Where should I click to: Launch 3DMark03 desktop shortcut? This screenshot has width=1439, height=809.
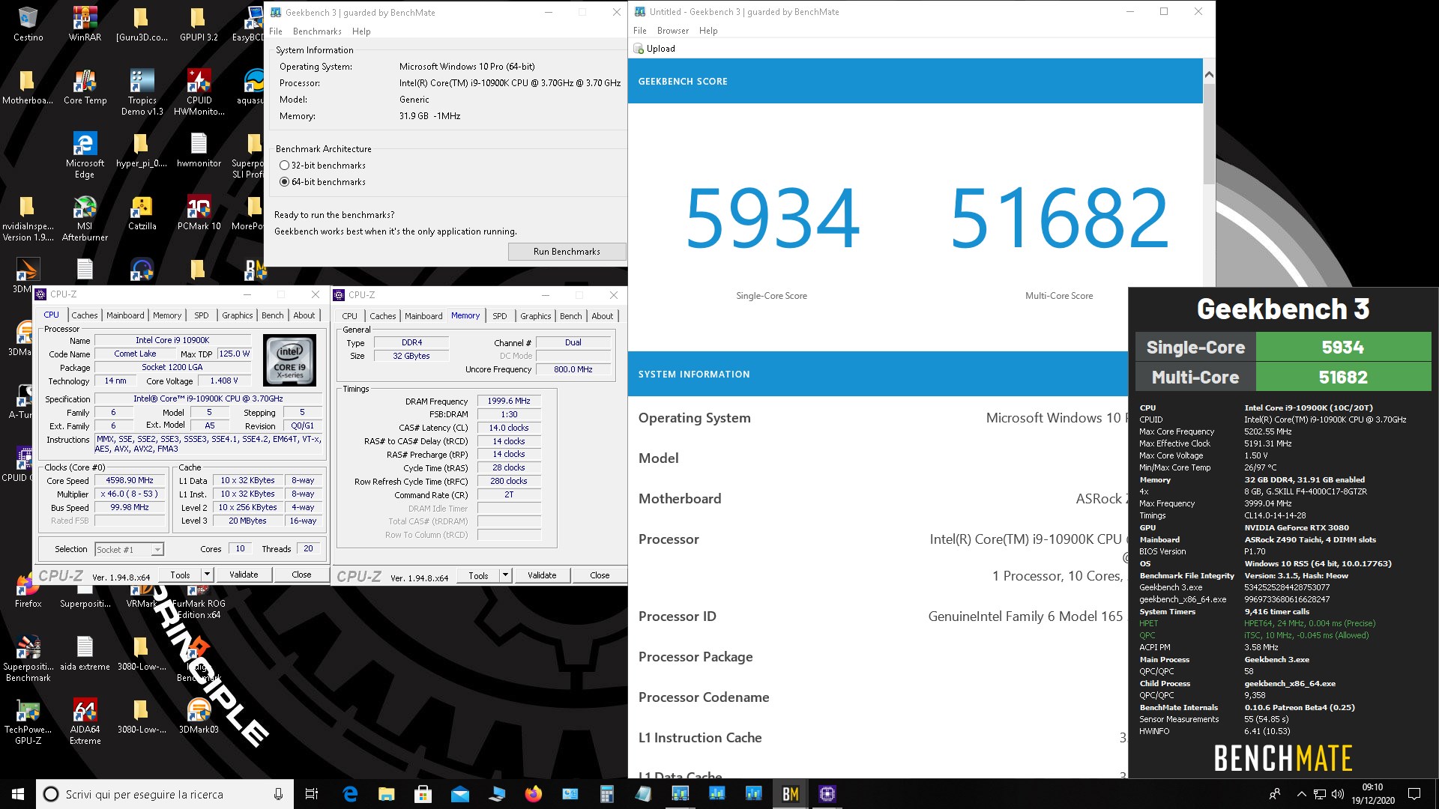199,716
